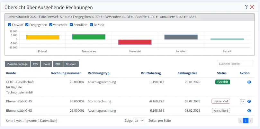Click the green Freigegeben bar
The width and height of the screenshot is (260, 129).
(89, 37)
